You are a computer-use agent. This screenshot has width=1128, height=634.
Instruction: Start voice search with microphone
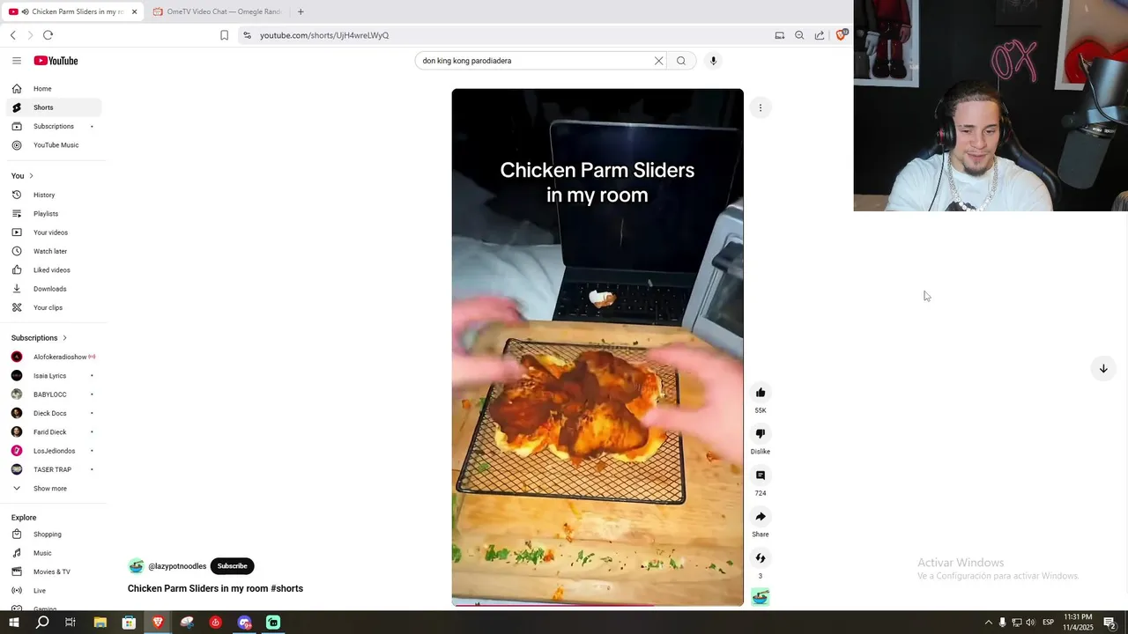(x=713, y=61)
